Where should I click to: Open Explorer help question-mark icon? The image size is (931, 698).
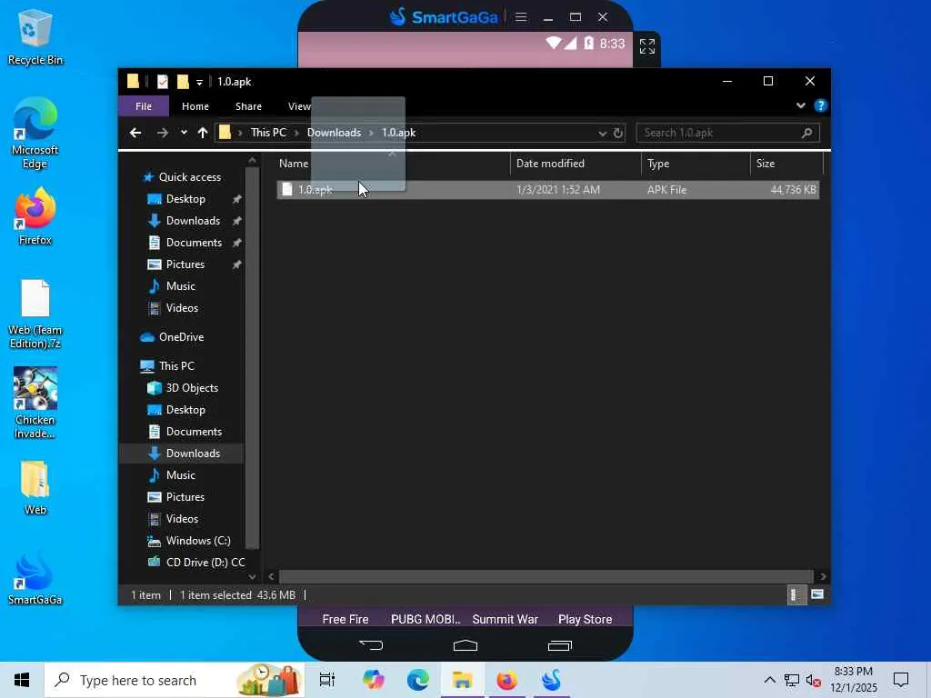tap(821, 105)
